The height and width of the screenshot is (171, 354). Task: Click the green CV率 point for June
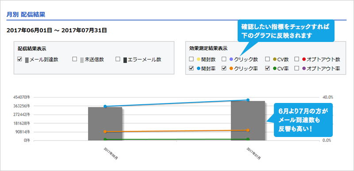pos(105,139)
